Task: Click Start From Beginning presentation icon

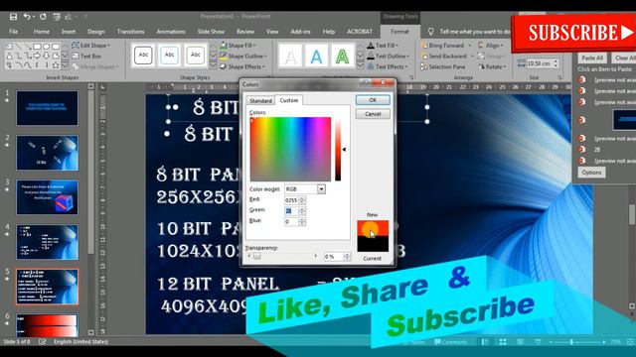Action: pyautogui.click(x=57, y=17)
